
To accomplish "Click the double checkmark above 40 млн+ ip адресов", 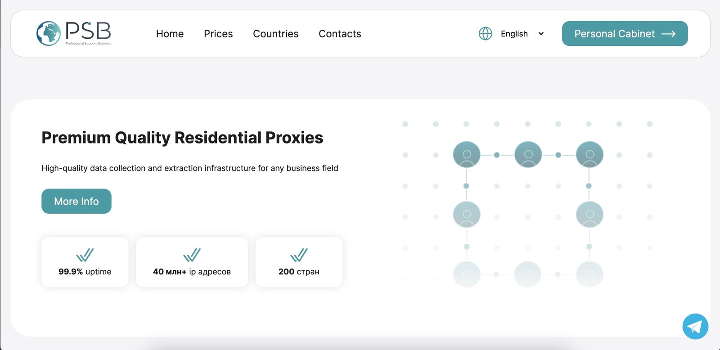I will click(x=192, y=255).
